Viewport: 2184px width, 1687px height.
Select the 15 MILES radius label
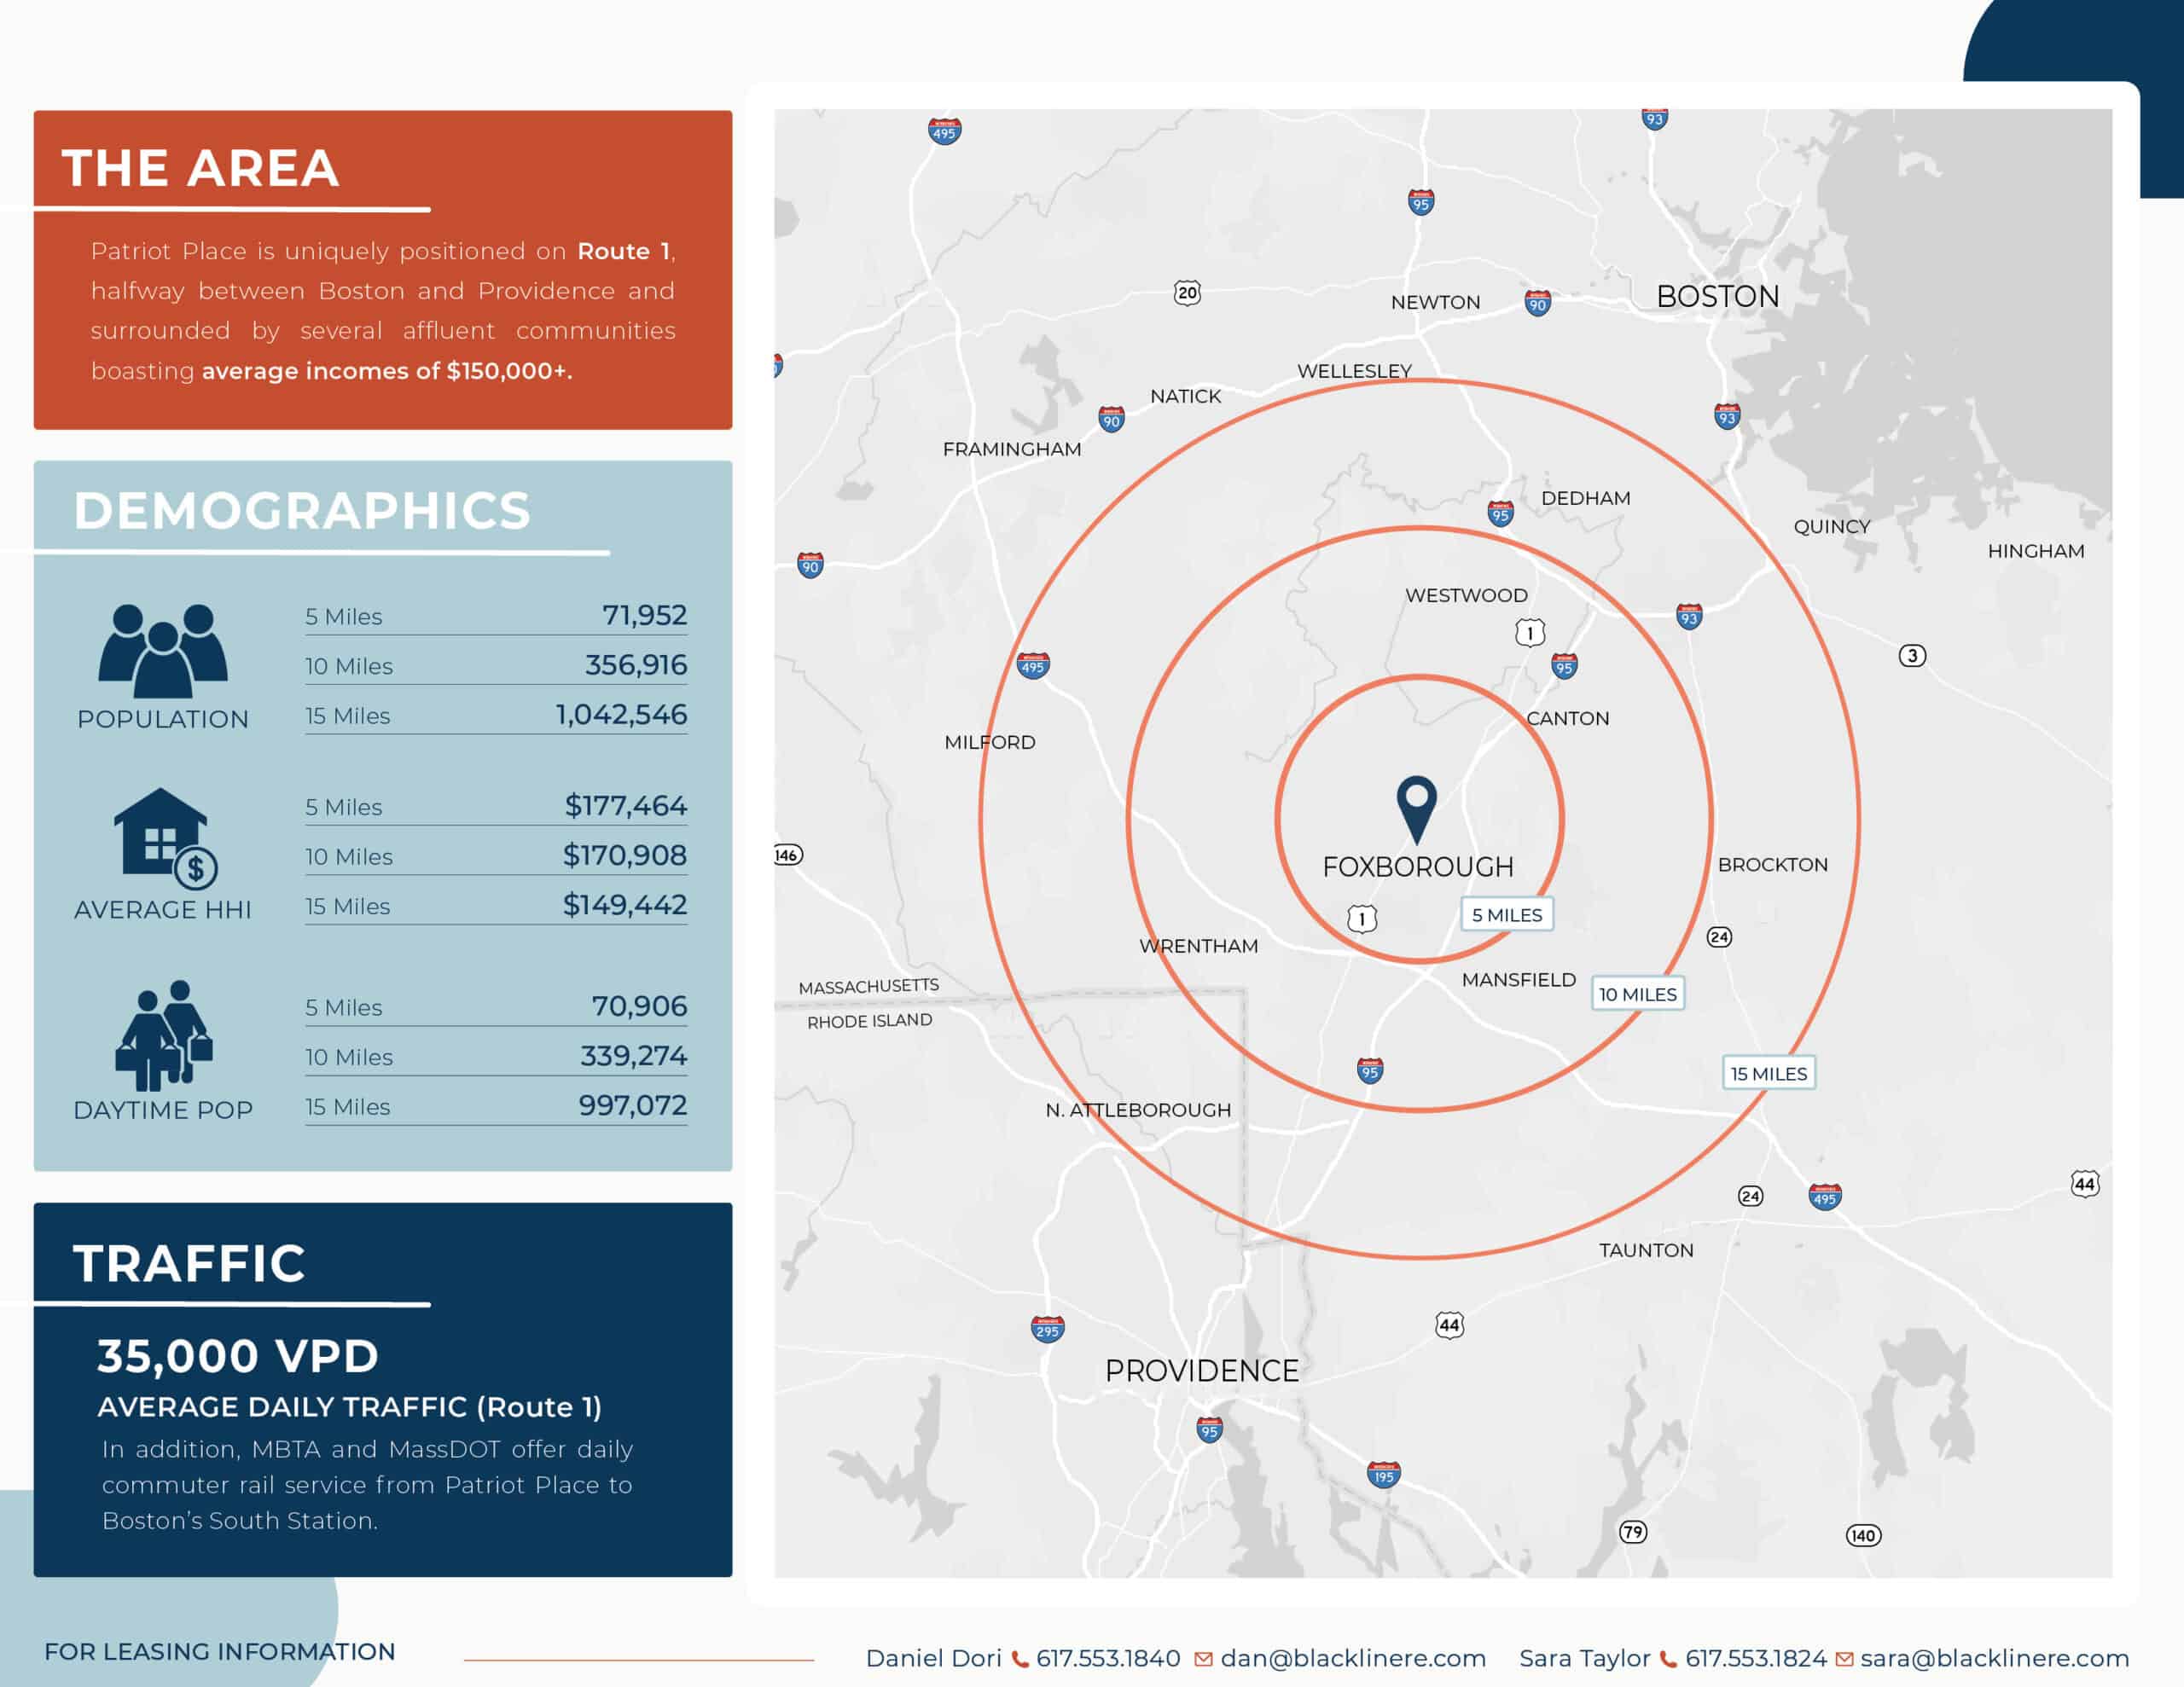click(1768, 1073)
